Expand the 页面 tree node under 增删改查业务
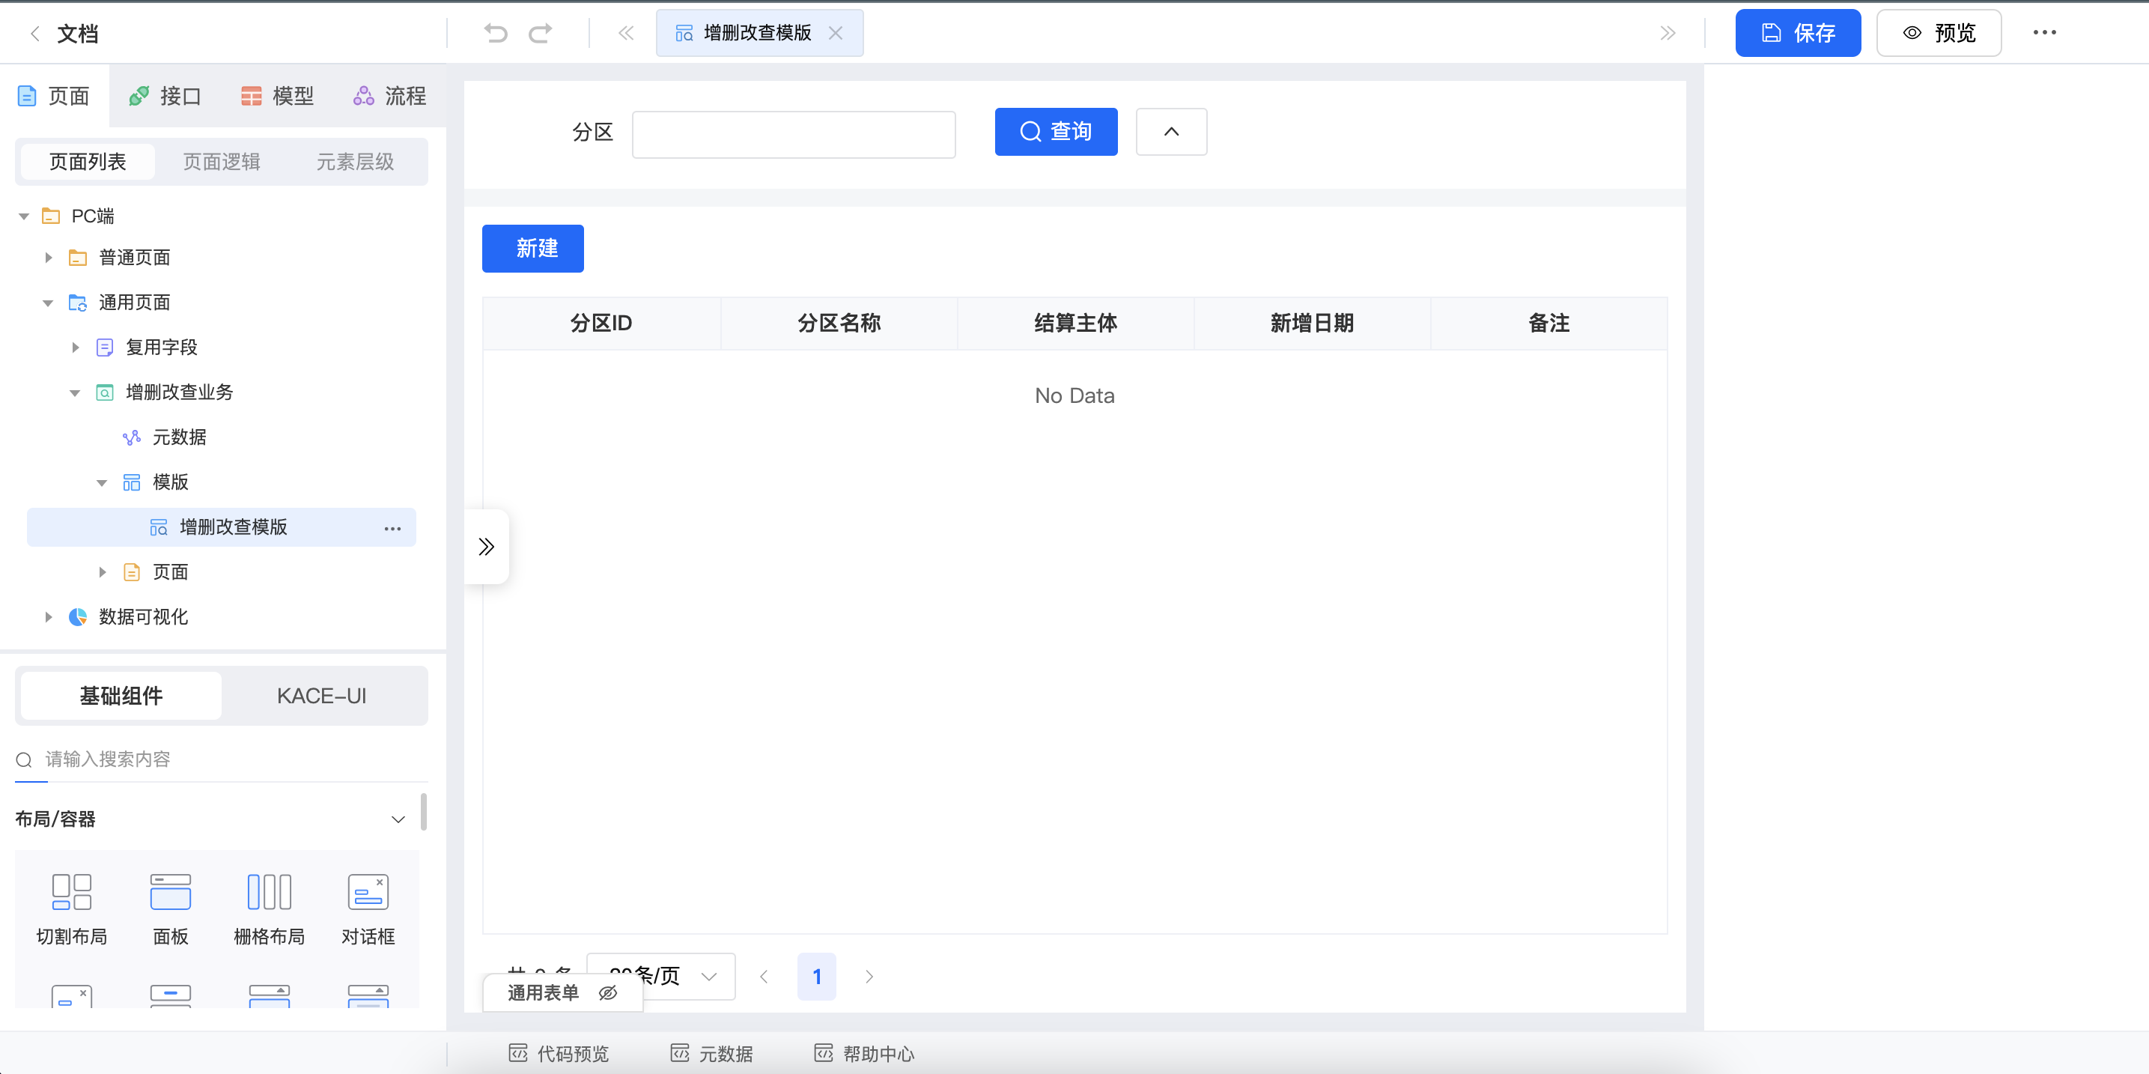 (x=103, y=571)
